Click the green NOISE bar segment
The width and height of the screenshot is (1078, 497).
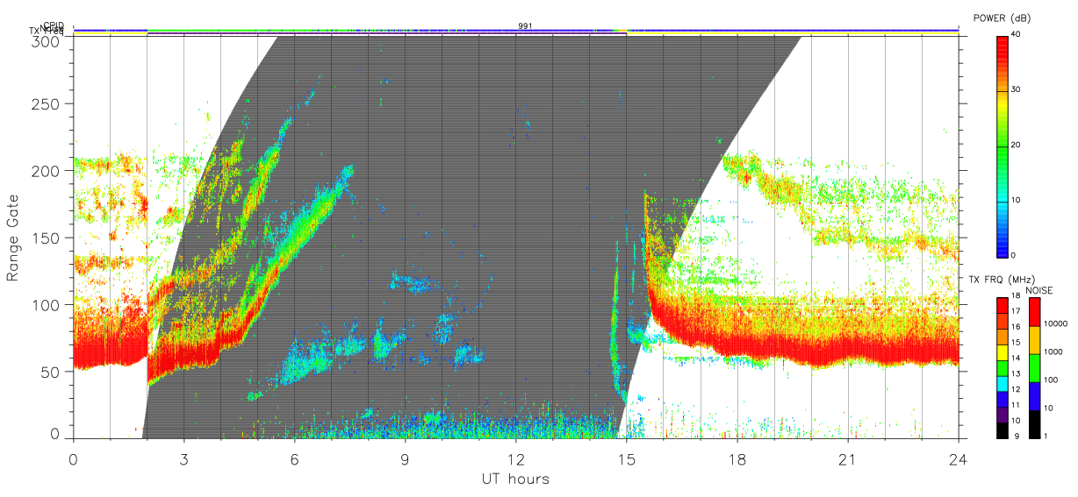1035,368
